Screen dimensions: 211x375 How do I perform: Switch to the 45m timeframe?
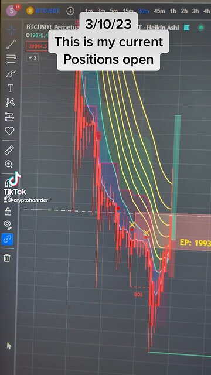(159, 11)
